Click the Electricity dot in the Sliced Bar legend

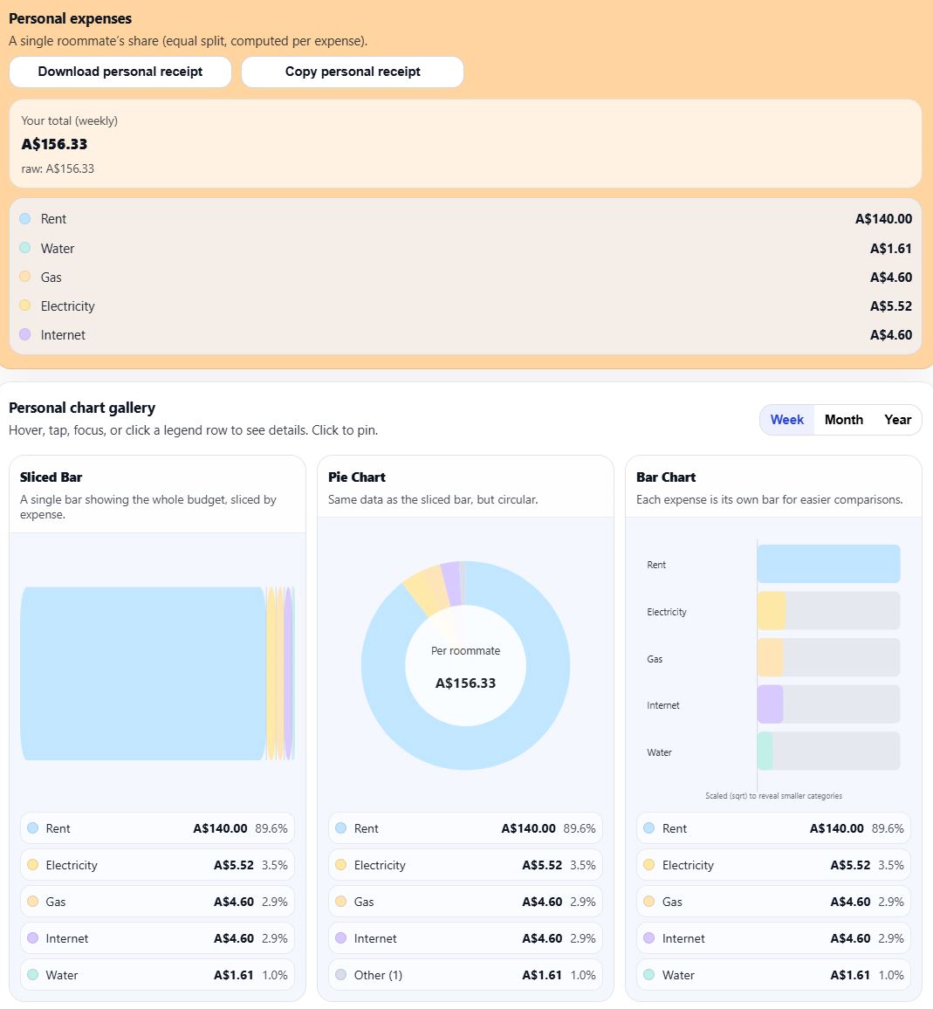(x=33, y=865)
